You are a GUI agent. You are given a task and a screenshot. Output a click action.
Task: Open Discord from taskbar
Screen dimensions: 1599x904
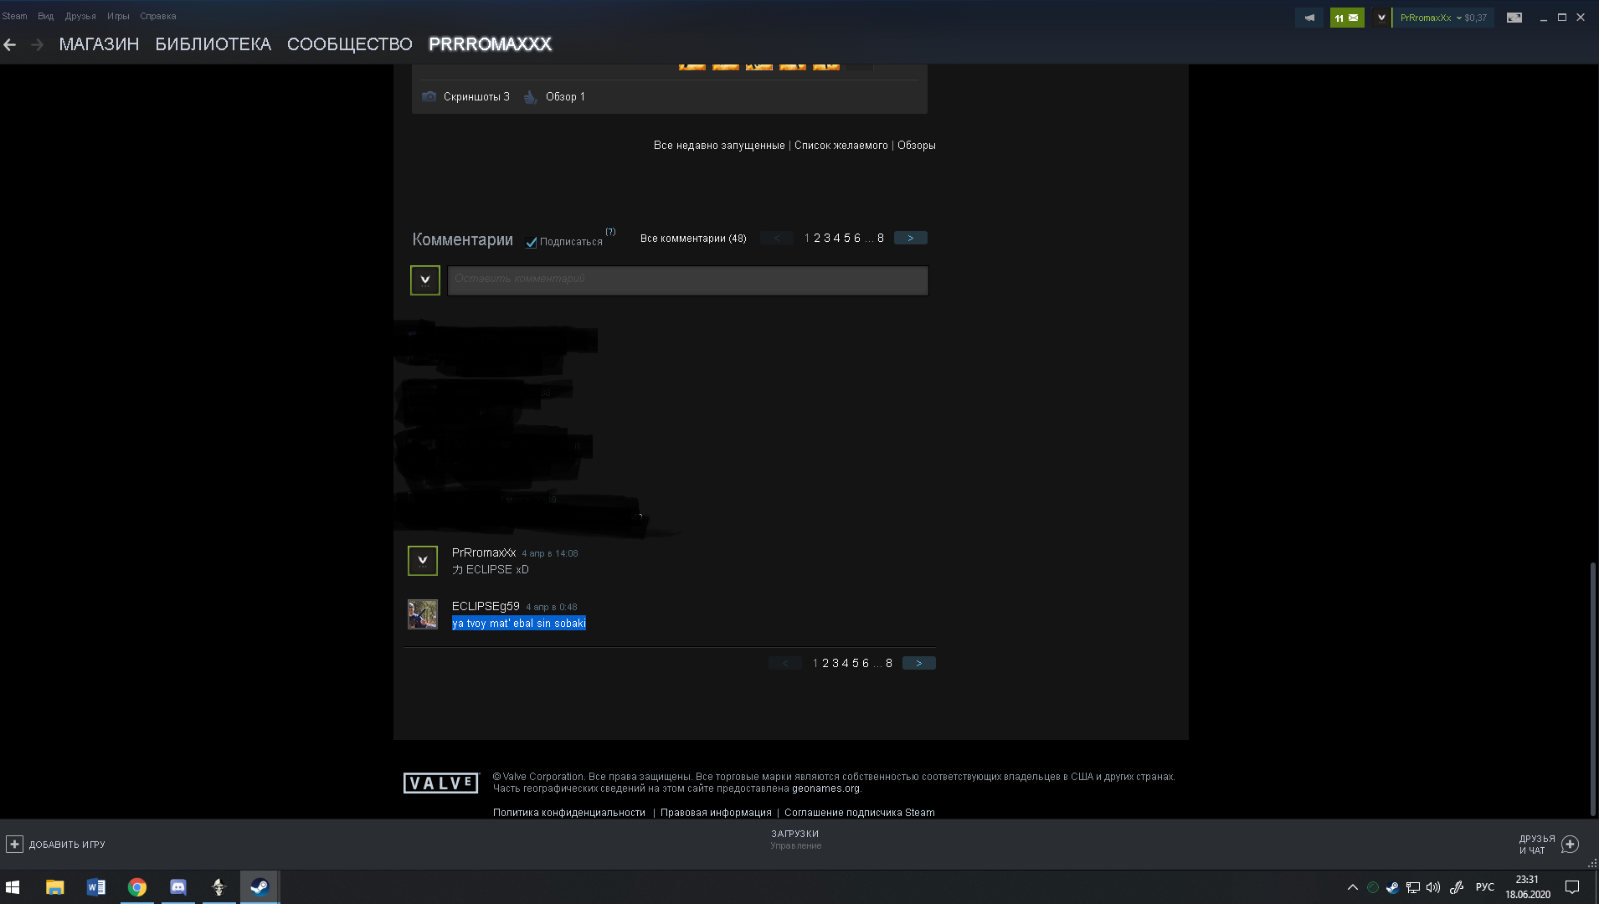coord(178,887)
